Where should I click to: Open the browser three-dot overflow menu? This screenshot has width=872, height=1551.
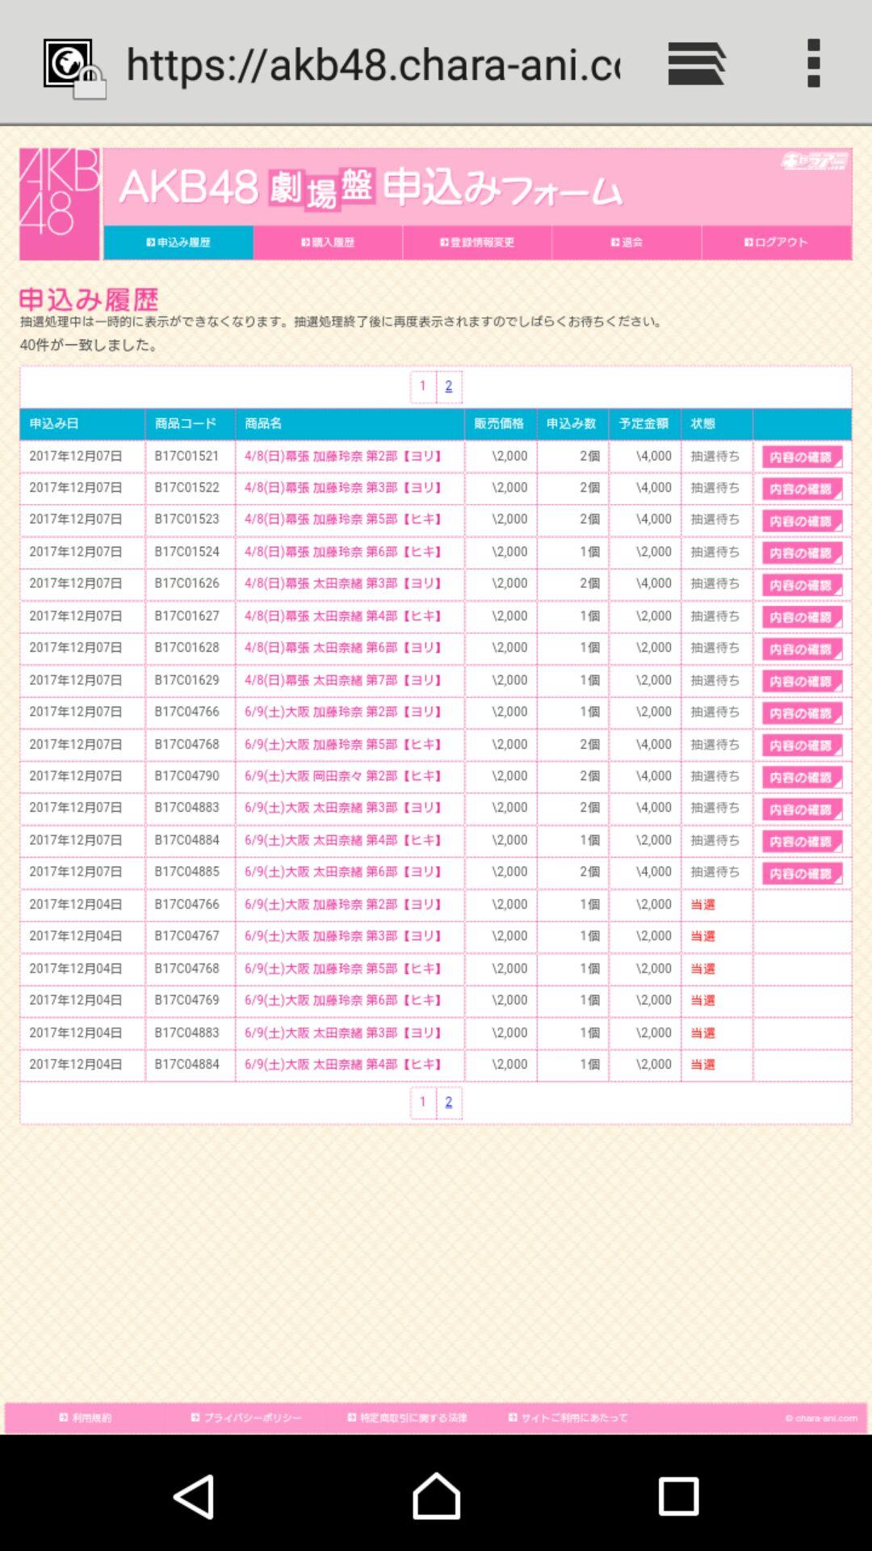(x=813, y=64)
